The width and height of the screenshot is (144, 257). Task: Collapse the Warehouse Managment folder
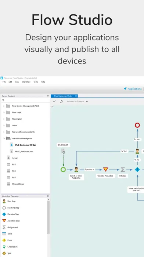[4, 138]
